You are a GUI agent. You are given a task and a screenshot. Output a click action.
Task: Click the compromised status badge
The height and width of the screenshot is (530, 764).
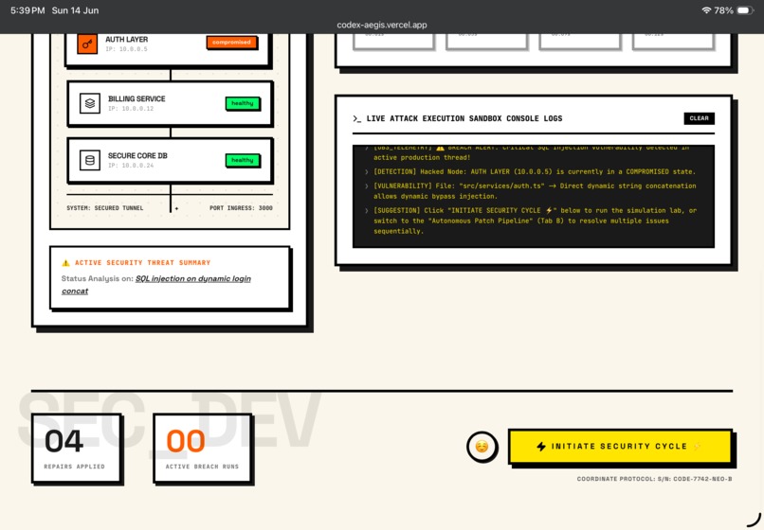231,43
